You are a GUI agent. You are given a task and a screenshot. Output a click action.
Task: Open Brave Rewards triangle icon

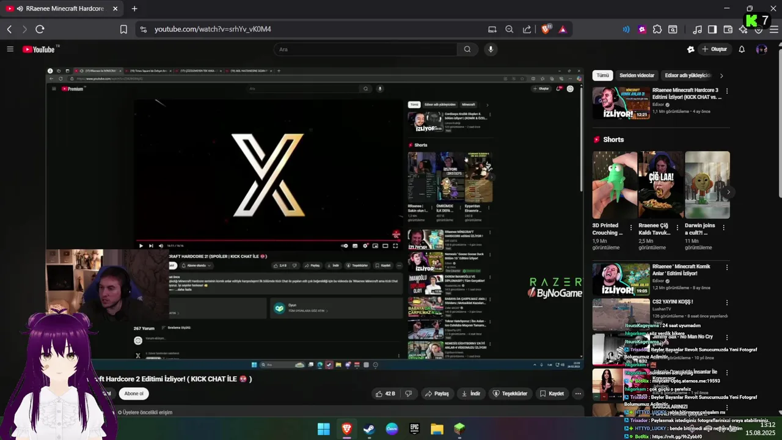tap(563, 29)
